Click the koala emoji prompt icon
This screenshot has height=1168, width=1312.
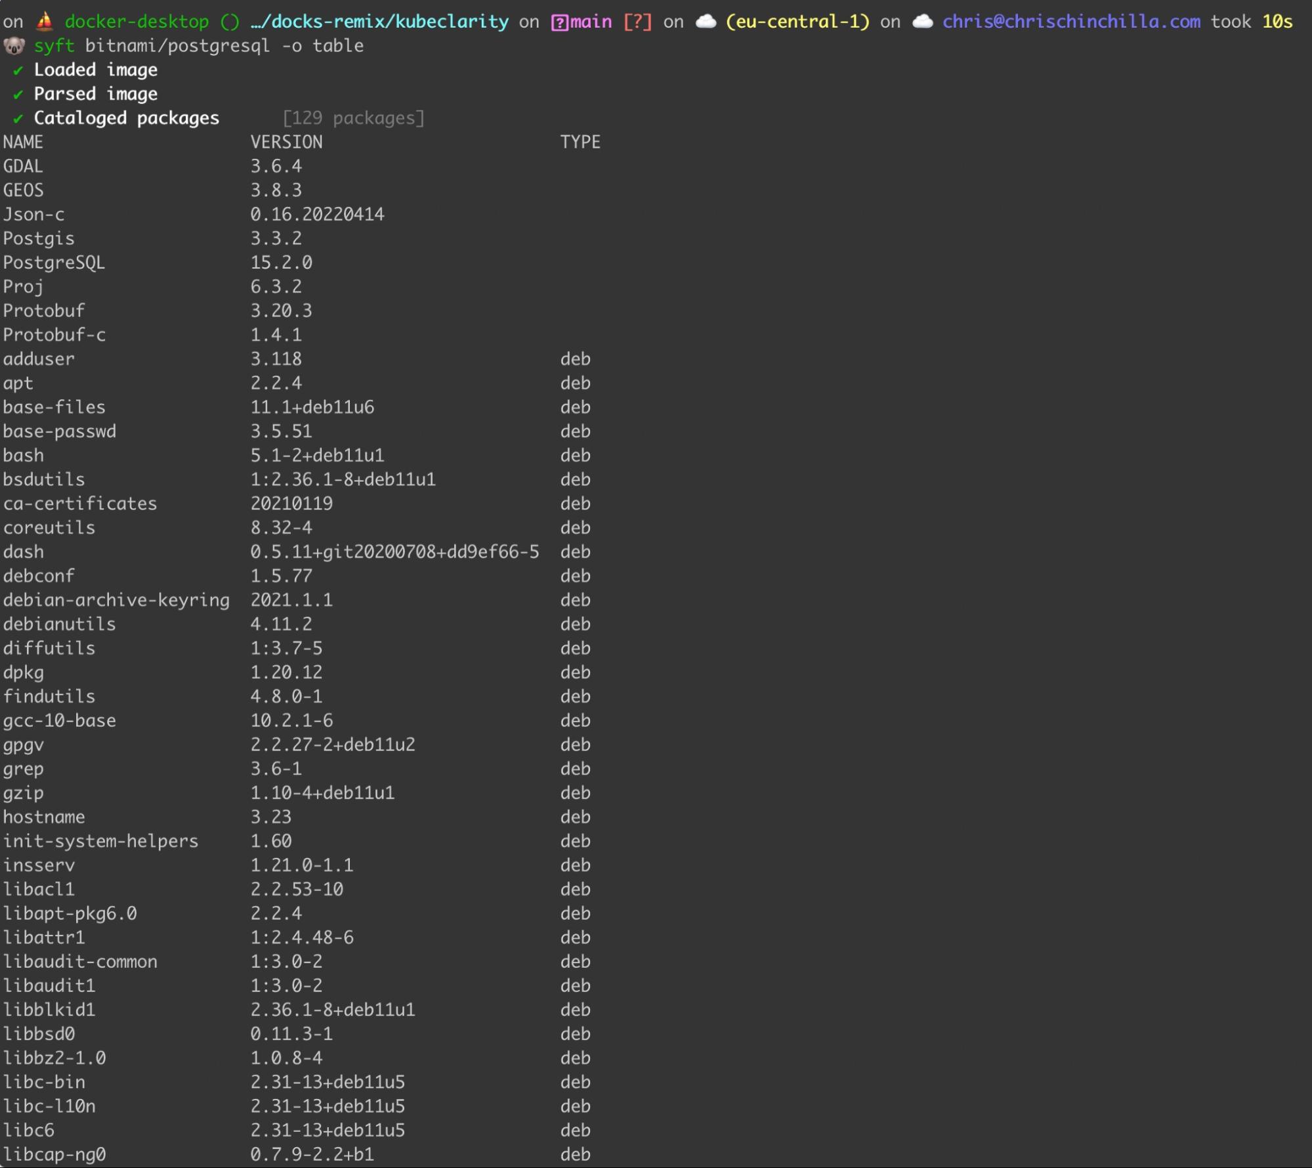(14, 46)
